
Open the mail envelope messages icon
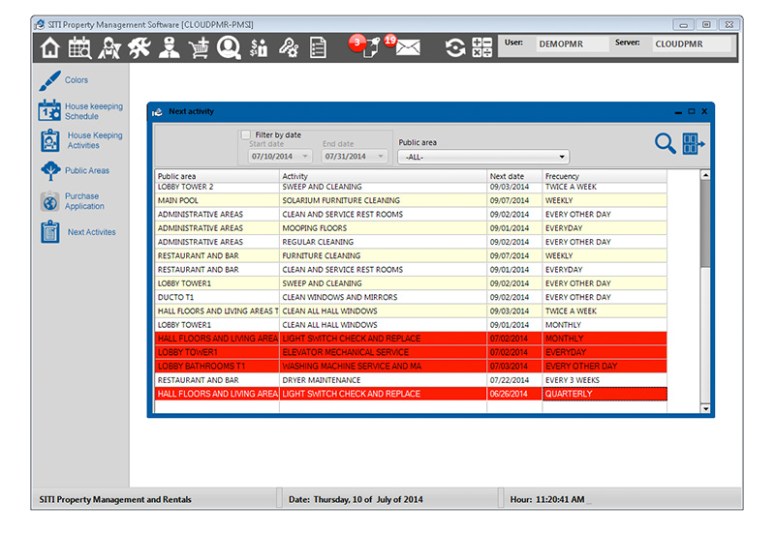tap(407, 47)
